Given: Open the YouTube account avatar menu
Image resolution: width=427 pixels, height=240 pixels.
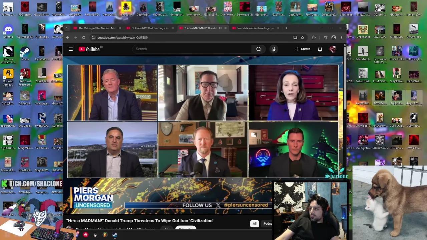Looking at the screenshot, I should click(333, 49).
